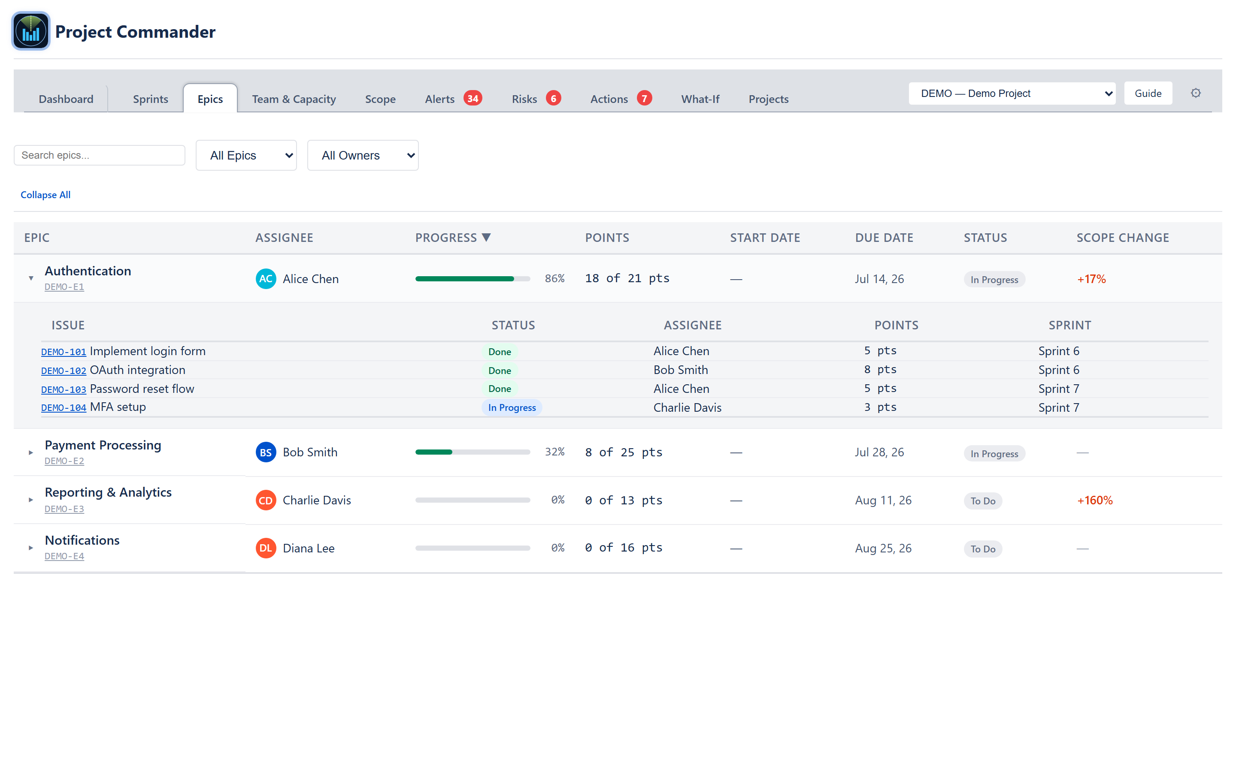
Task: Click the Collapse All link
Action: tap(45, 195)
